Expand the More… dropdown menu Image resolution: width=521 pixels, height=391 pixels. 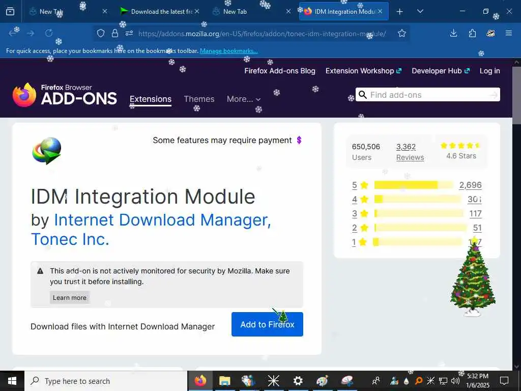tap(244, 99)
